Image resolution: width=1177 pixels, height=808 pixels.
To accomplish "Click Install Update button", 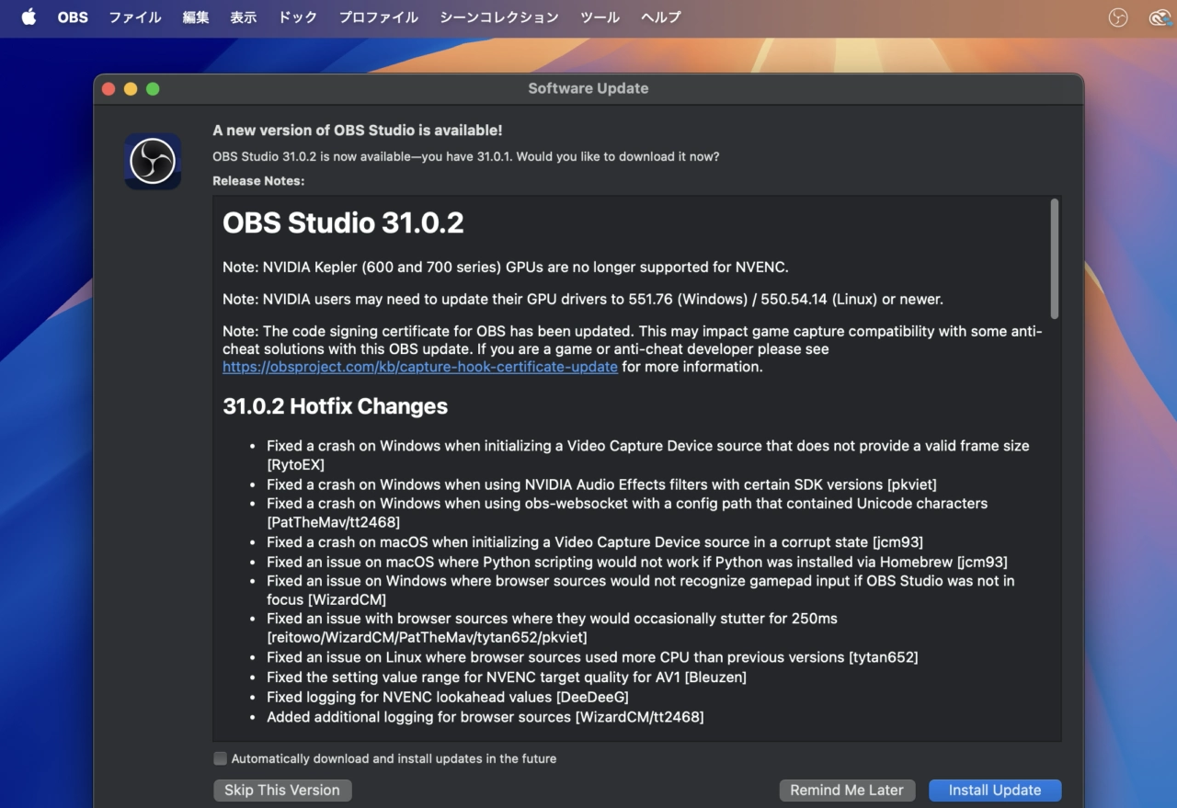I will 995,791.
